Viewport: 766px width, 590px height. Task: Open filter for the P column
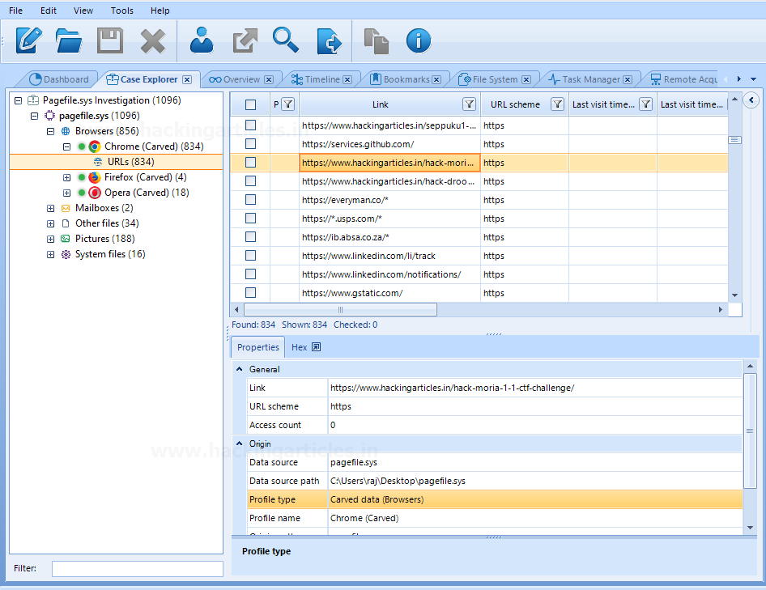[x=288, y=104]
